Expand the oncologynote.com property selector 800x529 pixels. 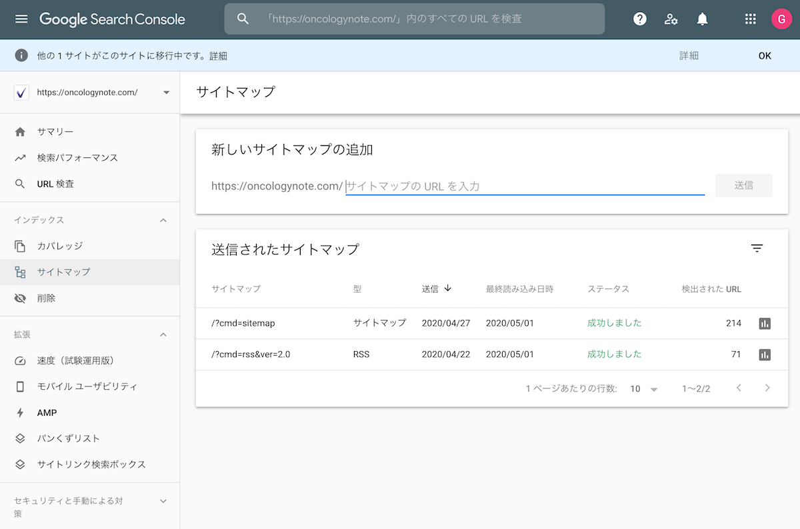pyautogui.click(x=166, y=93)
